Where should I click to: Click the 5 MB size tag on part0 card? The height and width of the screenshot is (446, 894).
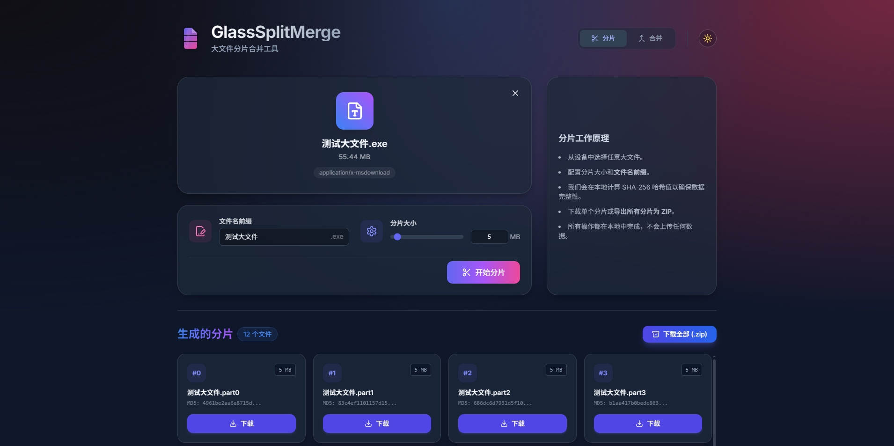(285, 370)
